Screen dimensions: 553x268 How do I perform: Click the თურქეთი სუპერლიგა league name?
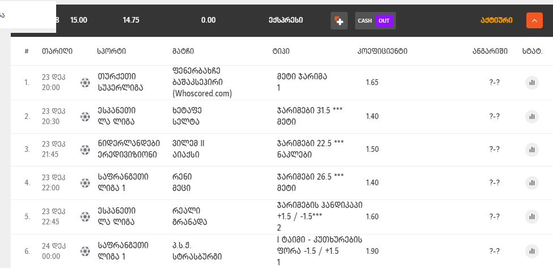tap(121, 82)
